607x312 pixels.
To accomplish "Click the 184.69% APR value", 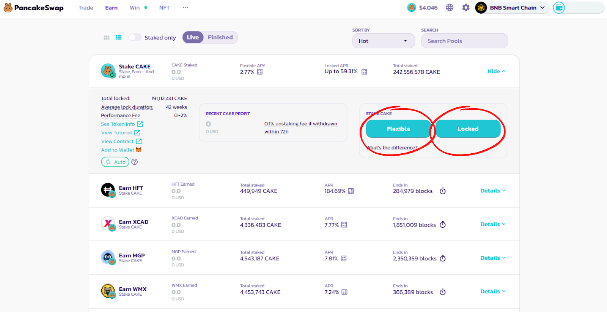I will coord(335,191).
